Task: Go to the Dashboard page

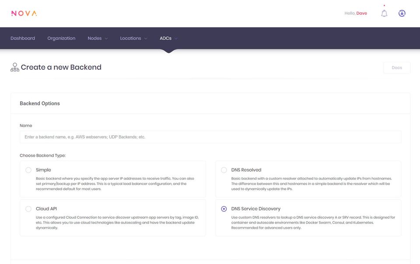Action: tap(23, 38)
